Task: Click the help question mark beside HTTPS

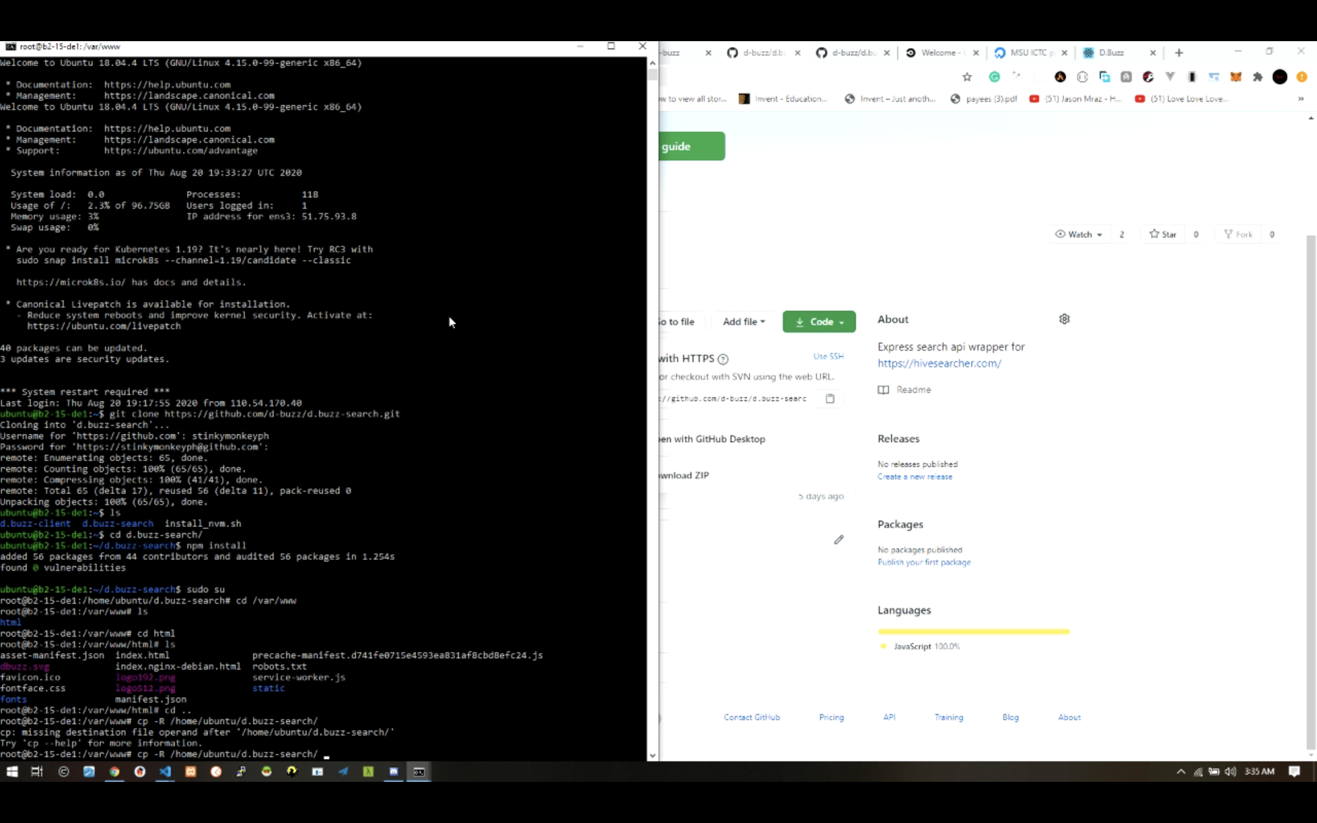Action: [x=723, y=359]
